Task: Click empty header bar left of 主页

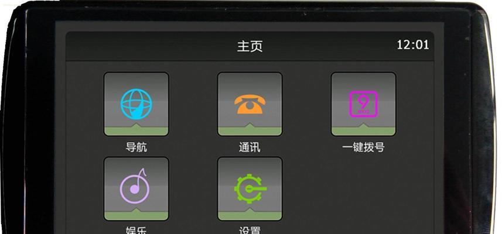Action: pos(151,46)
